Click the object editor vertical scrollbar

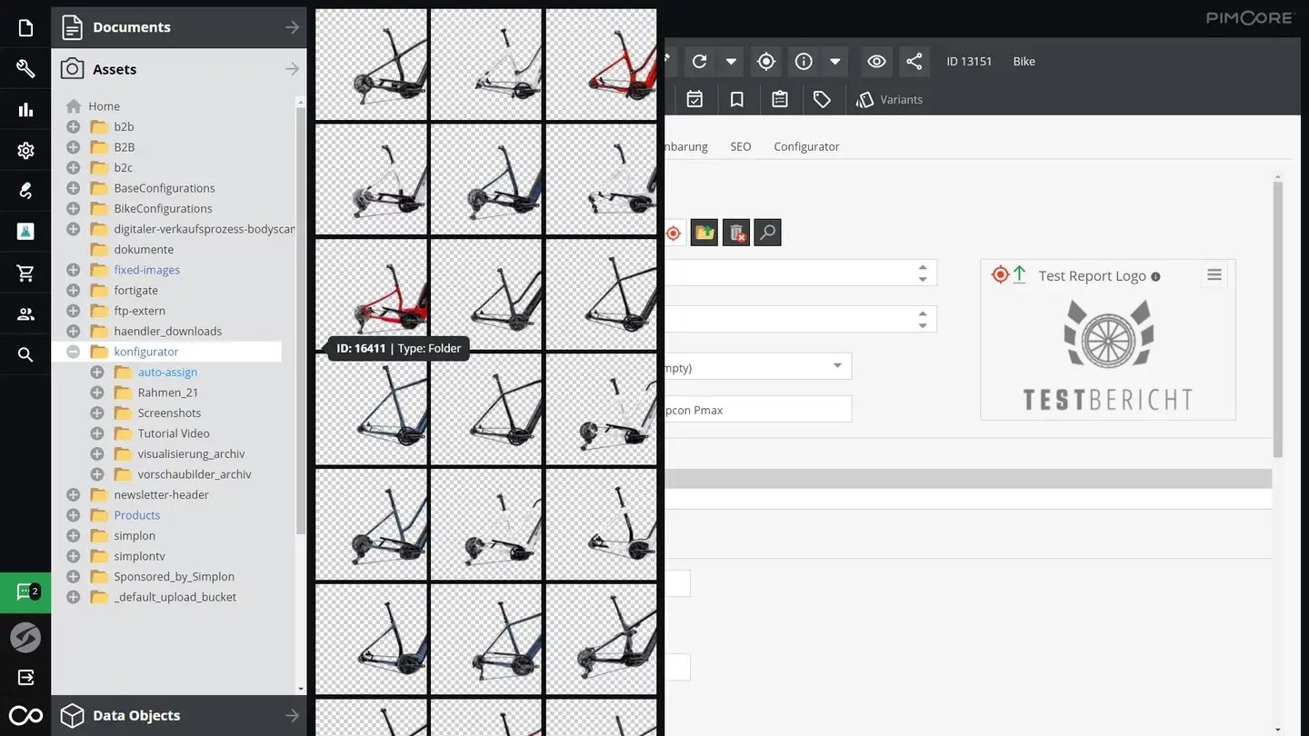[x=1278, y=318]
